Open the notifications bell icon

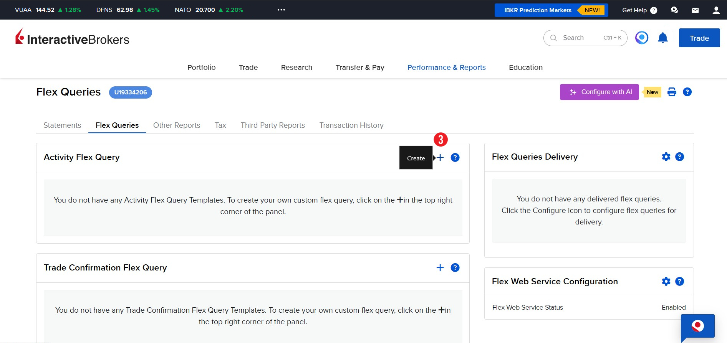click(x=663, y=38)
